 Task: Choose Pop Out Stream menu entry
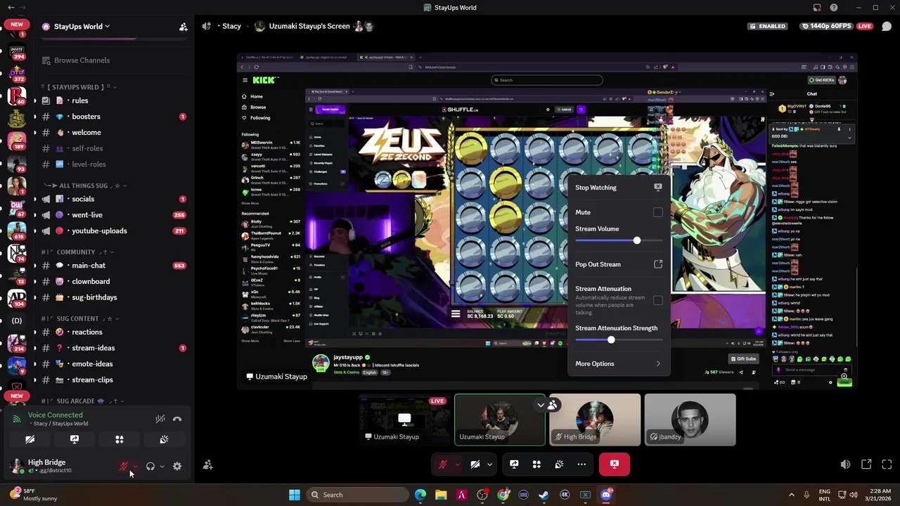tap(618, 264)
